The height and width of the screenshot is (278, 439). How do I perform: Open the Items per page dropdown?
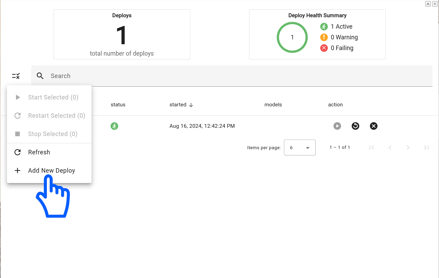click(299, 147)
